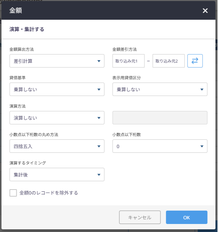Click the 演算するタイミング label
Image resolution: width=218 pixels, height=232 pixels.
point(28,163)
